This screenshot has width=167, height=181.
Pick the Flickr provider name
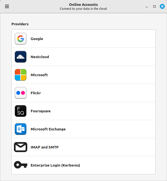(36, 93)
